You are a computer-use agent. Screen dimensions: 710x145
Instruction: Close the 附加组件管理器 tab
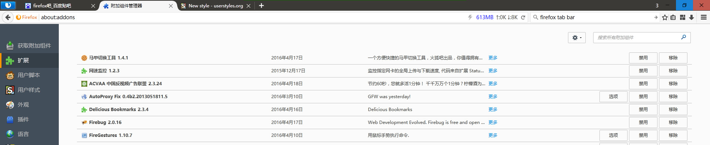[x=170, y=6]
